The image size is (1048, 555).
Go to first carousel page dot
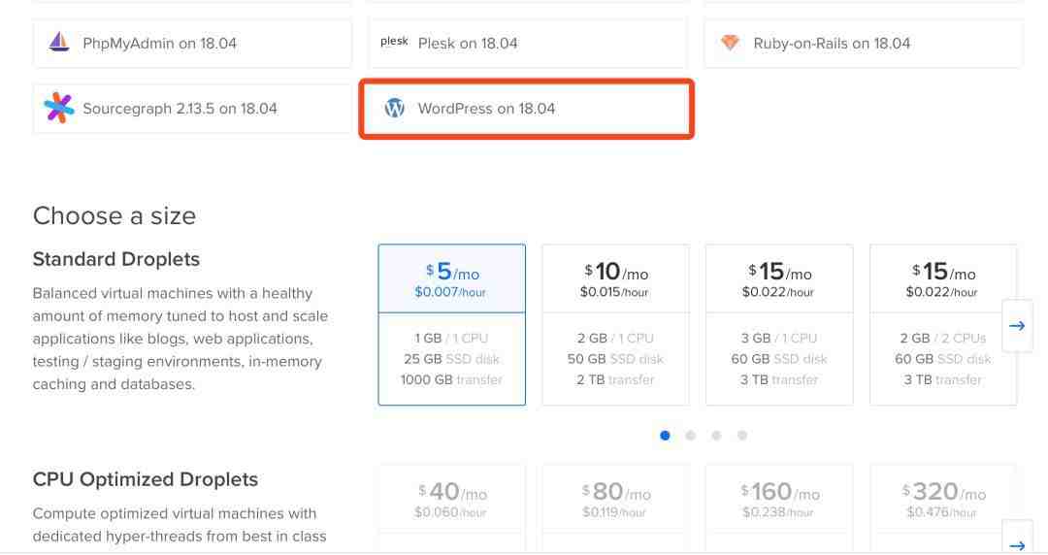pyautogui.click(x=665, y=436)
